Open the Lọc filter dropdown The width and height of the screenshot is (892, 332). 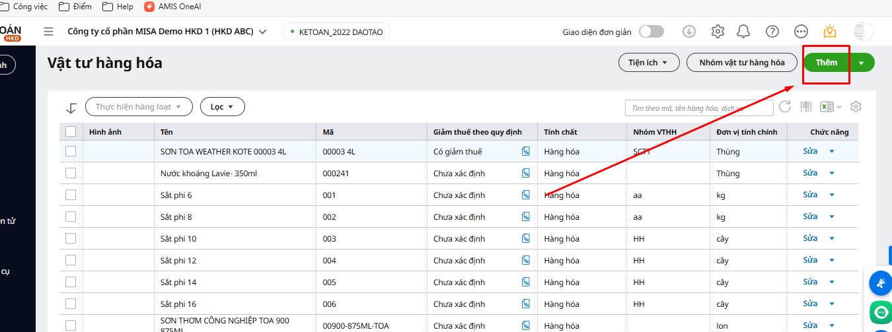coord(222,106)
